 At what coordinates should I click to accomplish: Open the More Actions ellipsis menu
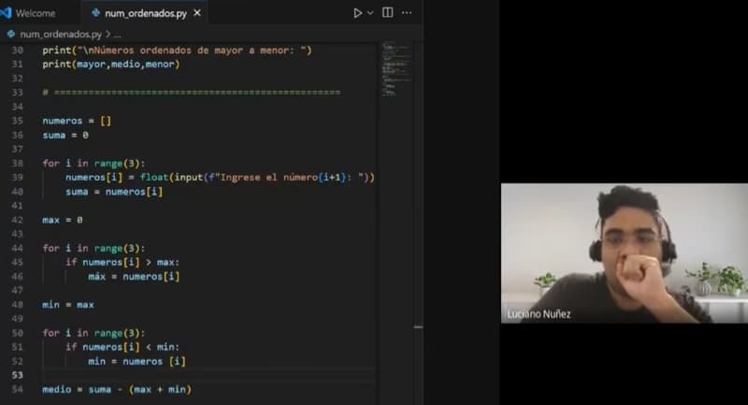(x=407, y=12)
